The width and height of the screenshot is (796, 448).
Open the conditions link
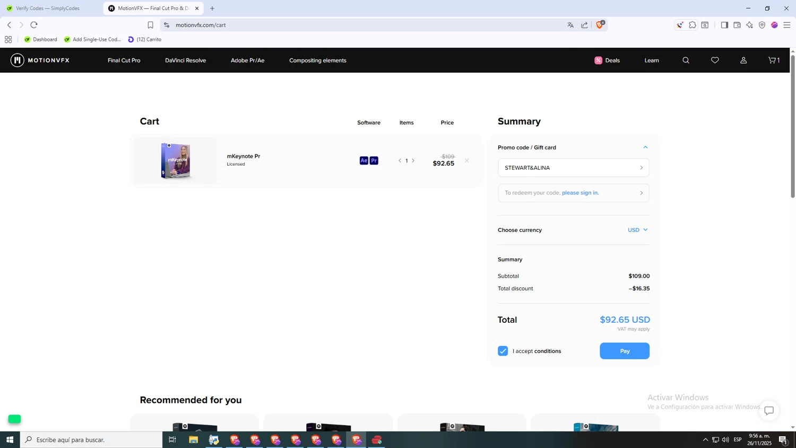[x=548, y=351]
